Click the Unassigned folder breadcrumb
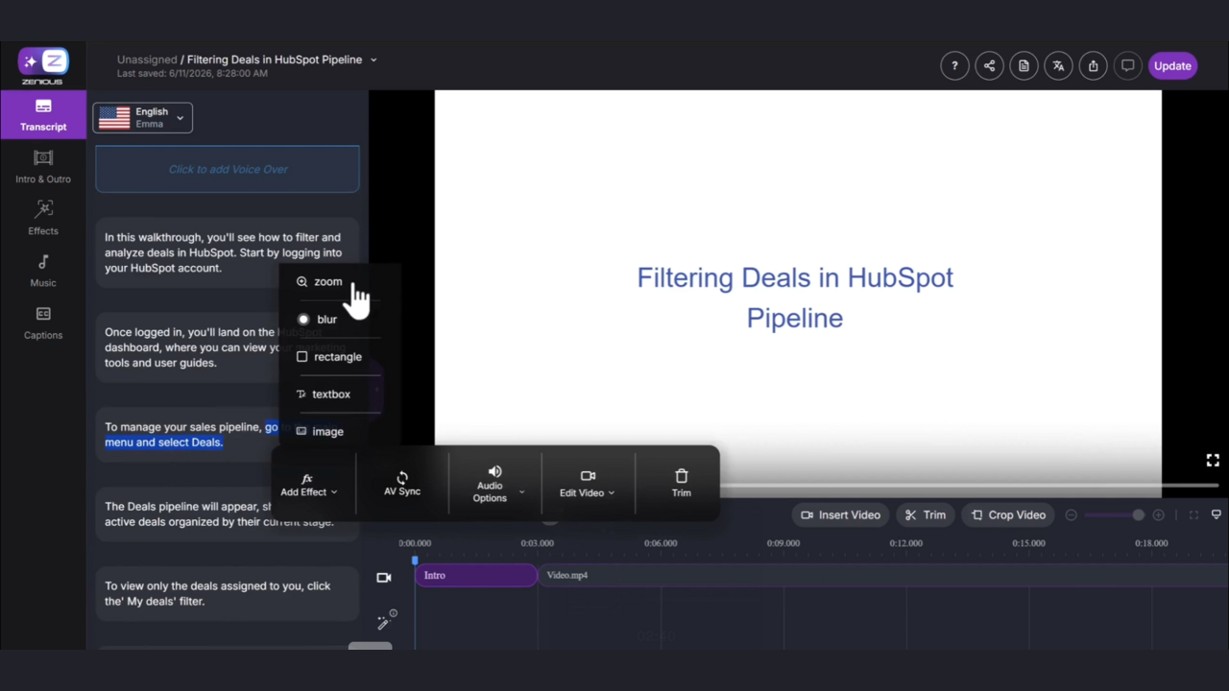This screenshot has height=691, width=1229. tap(147, 60)
